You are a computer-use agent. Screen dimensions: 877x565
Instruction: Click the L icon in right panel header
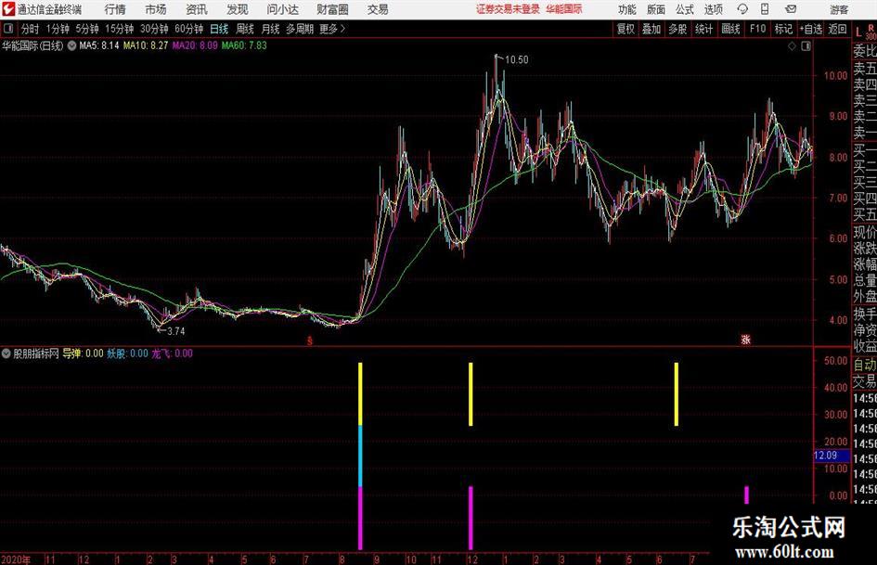pyautogui.click(x=858, y=33)
